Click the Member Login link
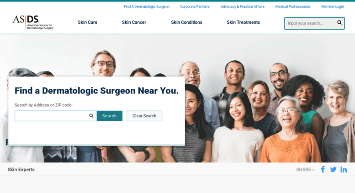 [x=333, y=6]
